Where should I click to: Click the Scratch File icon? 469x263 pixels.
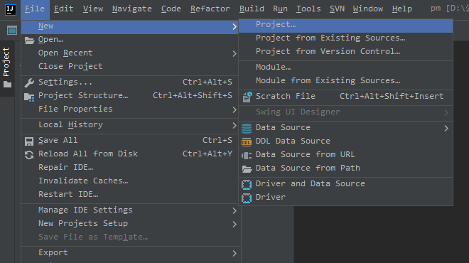click(x=247, y=97)
